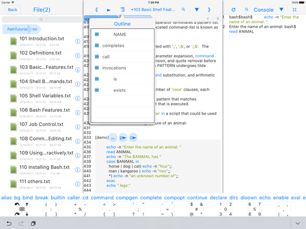
Task: Refresh the Console
Action: [233, 9]
